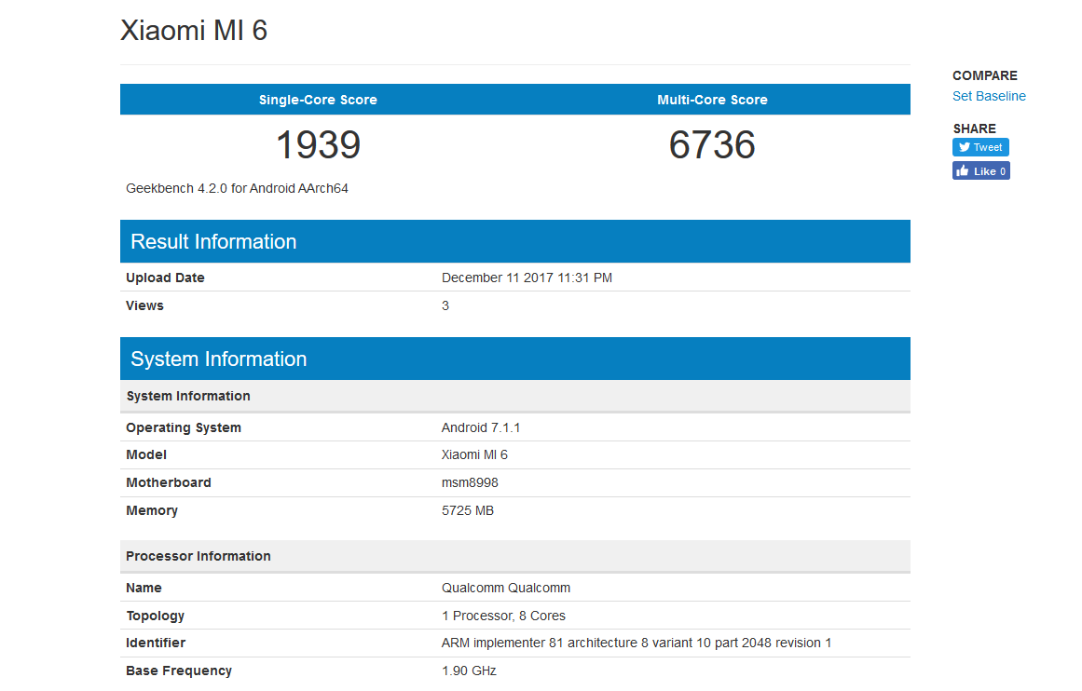Click the gray System Information subheading
This screenshot has width=1082, height=691.
[514, 396]
